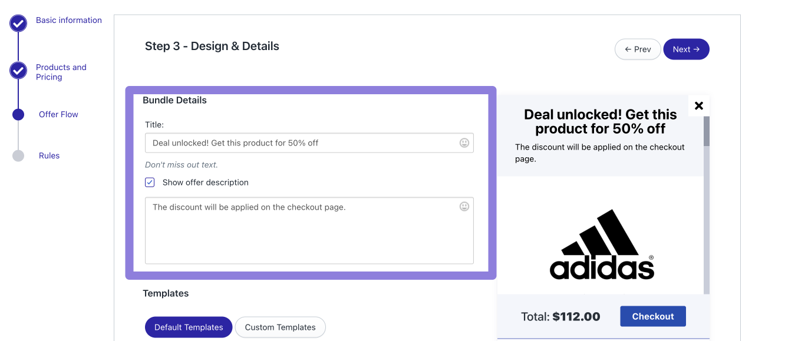Open Basic information step link
The width and height of the screenshot is (808, 341).
69,20
